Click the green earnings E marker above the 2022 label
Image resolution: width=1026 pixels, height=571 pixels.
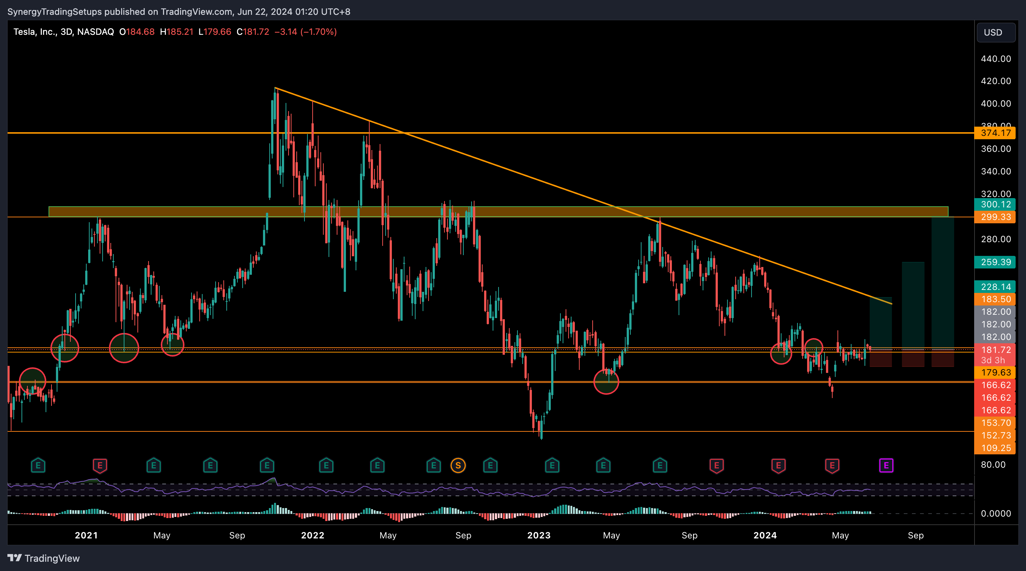[x=326, y=465]
